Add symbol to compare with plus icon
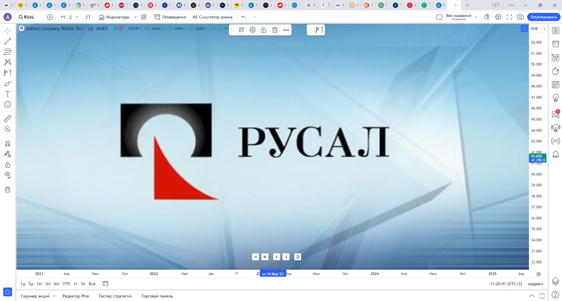Image resolution: width=562 pixels, height=301 pixels. point(50,17)
